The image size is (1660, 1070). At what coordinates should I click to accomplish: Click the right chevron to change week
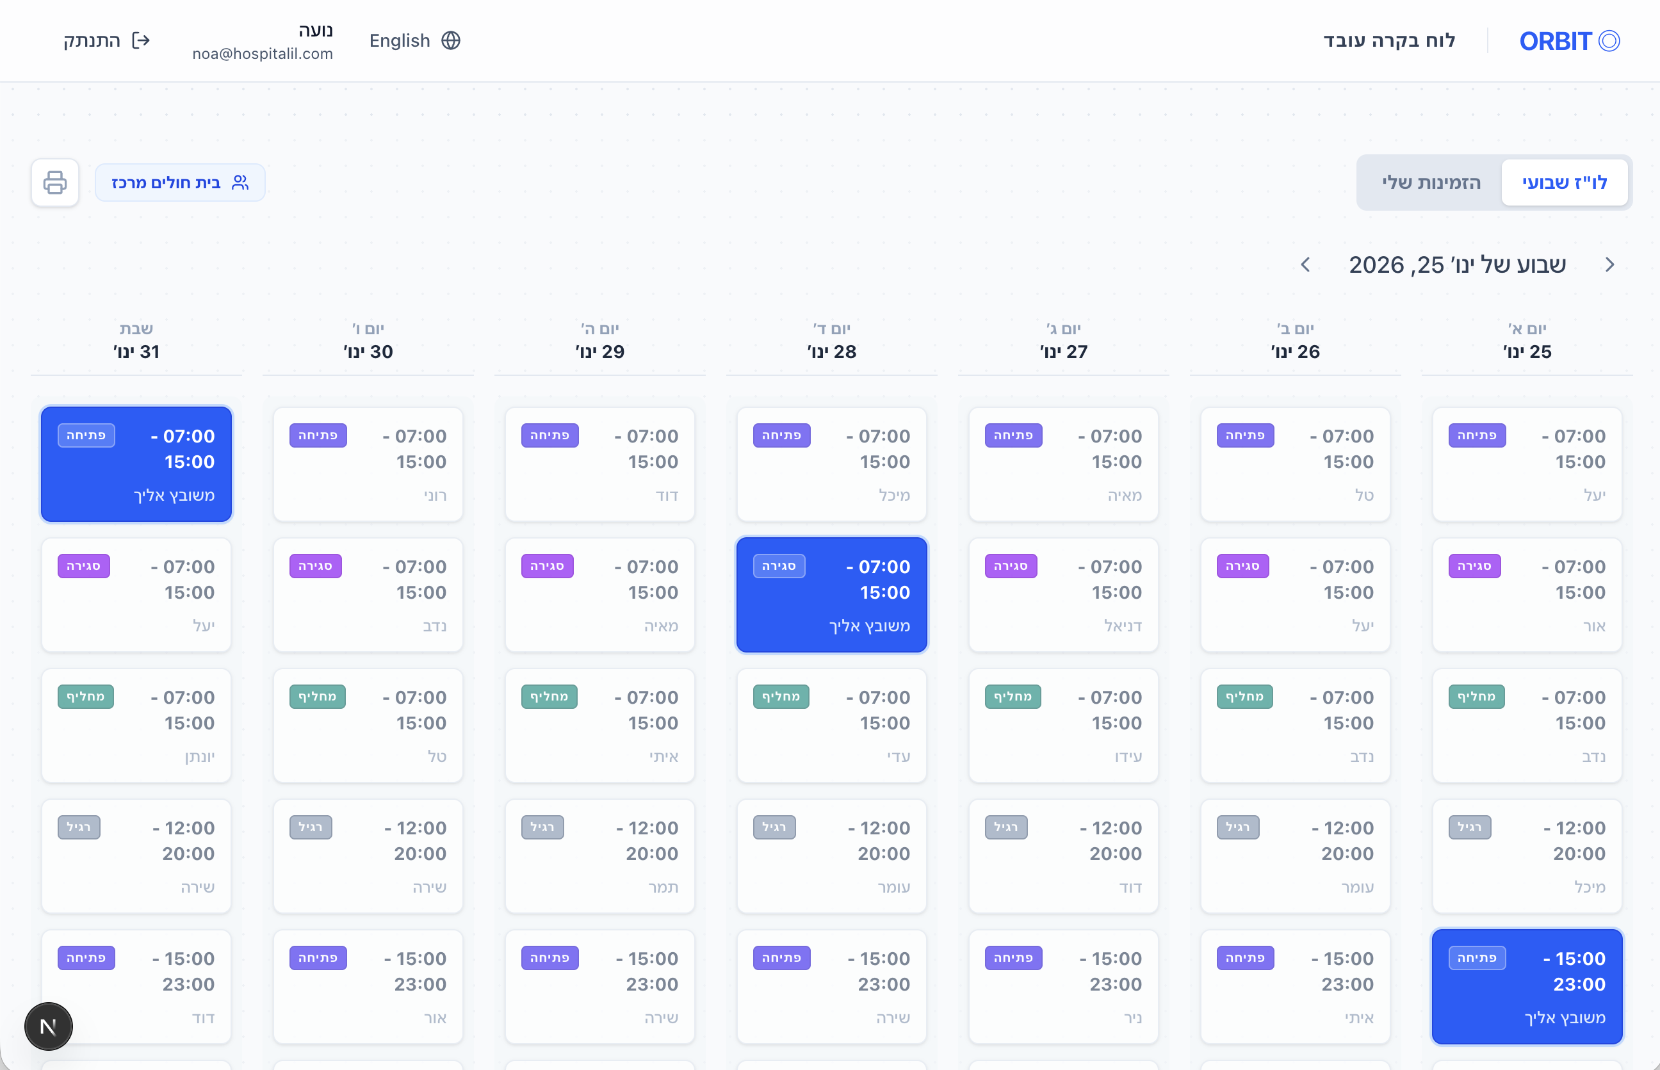click(x=1611, y=264)
